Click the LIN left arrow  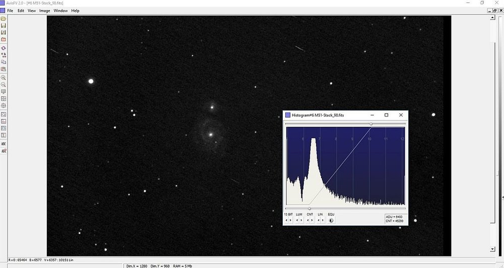(319, 220)
